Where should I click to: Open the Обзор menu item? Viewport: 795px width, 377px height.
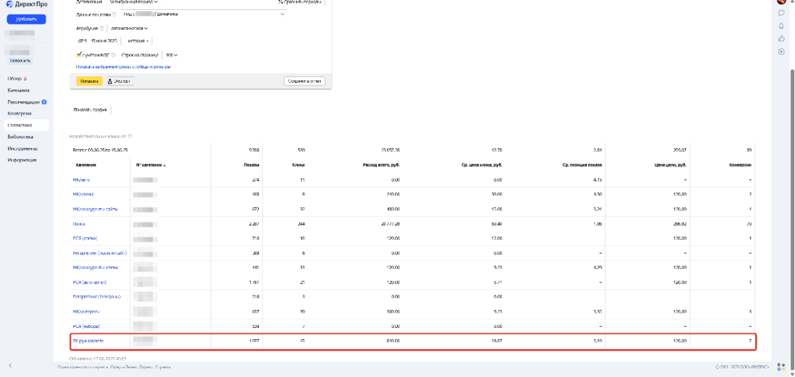[x=15, y=79]
